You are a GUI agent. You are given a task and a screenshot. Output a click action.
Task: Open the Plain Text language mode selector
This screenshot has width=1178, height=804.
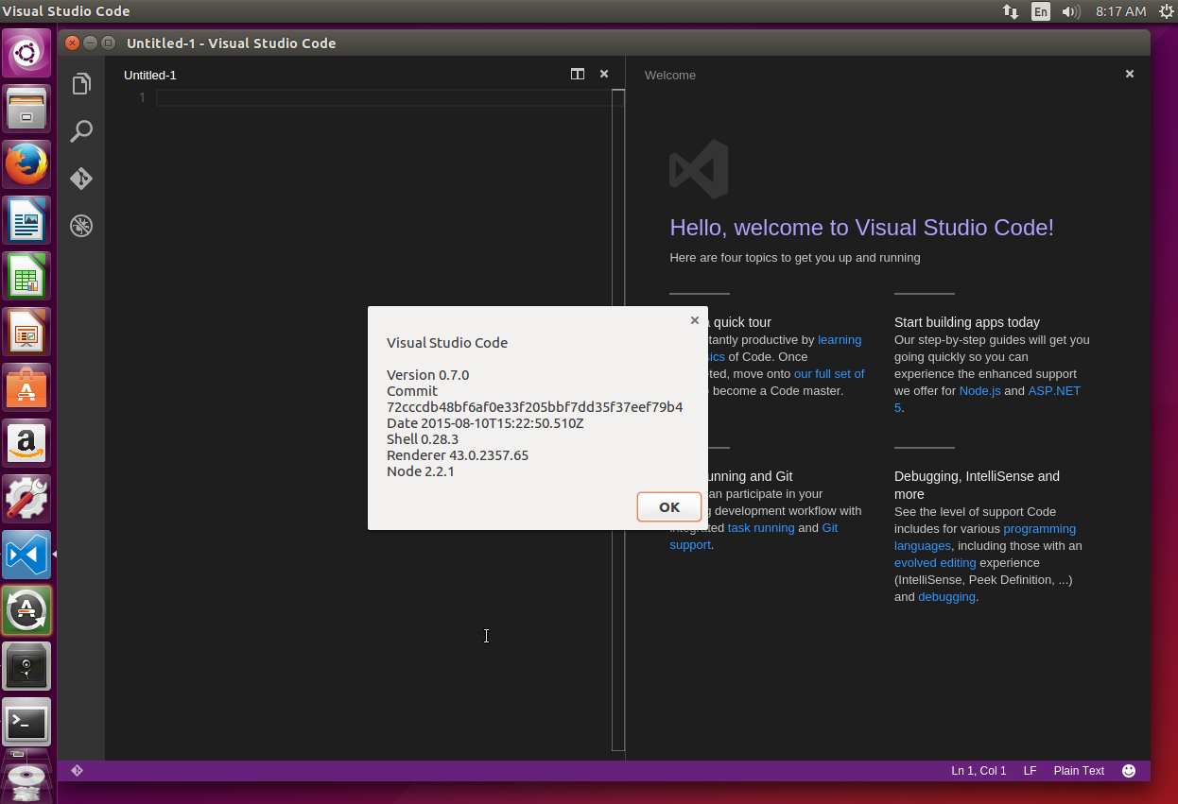click(x=1079, y=771)
